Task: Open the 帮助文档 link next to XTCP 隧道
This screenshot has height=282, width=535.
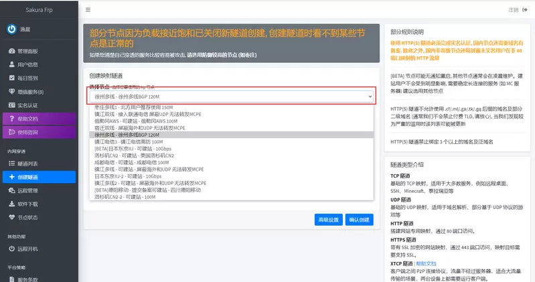Action: click(x=426, y=263)
